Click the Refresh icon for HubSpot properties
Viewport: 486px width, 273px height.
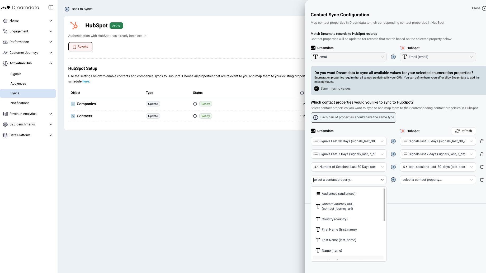(x=458, y=131)
